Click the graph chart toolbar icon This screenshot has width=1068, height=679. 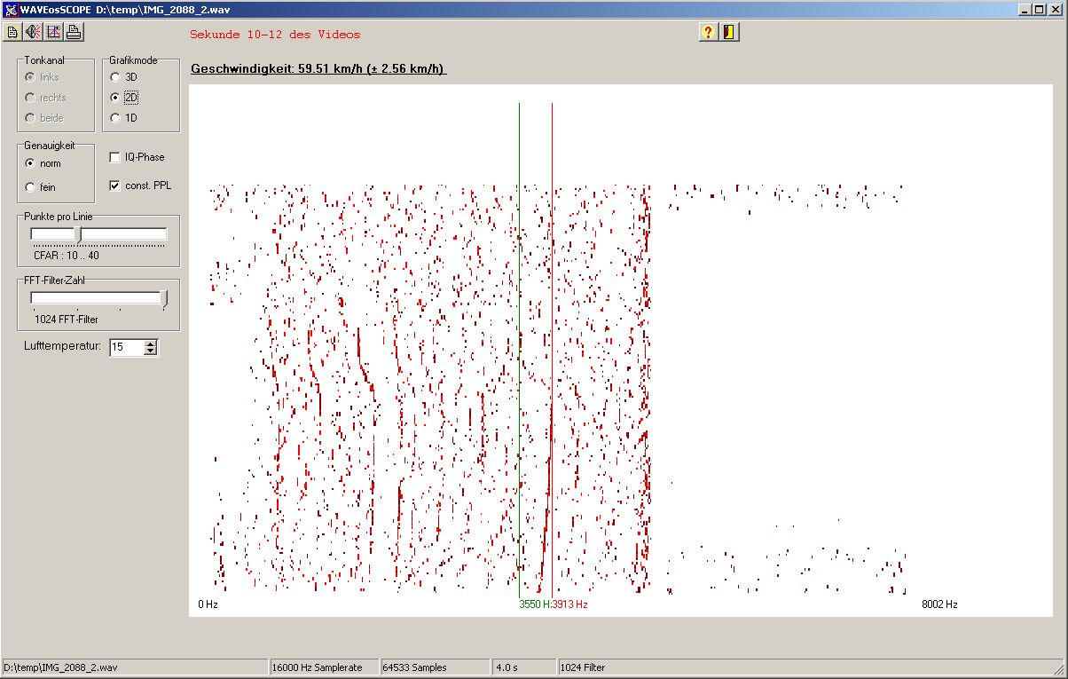53,32
